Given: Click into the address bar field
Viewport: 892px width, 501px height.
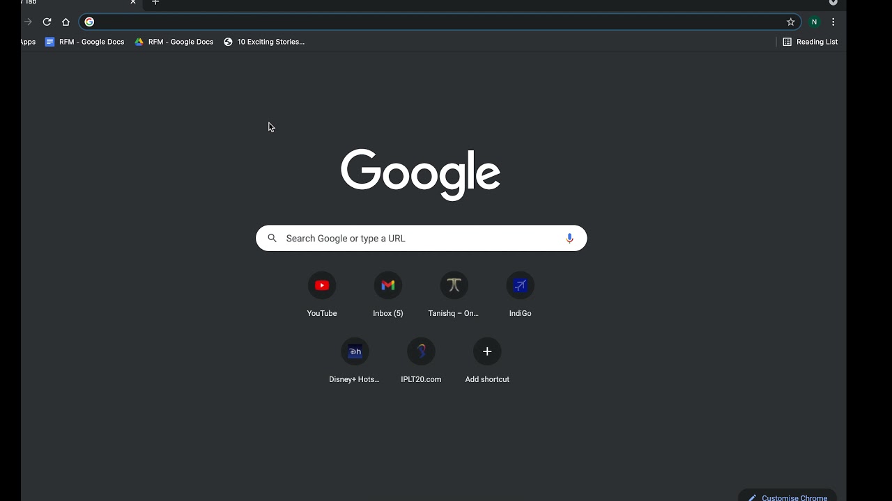Looking at the screenshot, I should point(440,22).
